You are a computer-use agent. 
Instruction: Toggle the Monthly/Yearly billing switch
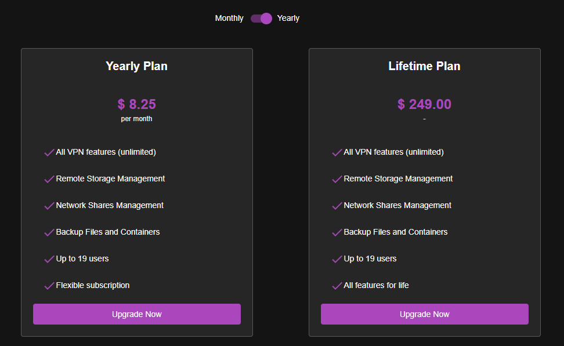[x=261, y=19]
